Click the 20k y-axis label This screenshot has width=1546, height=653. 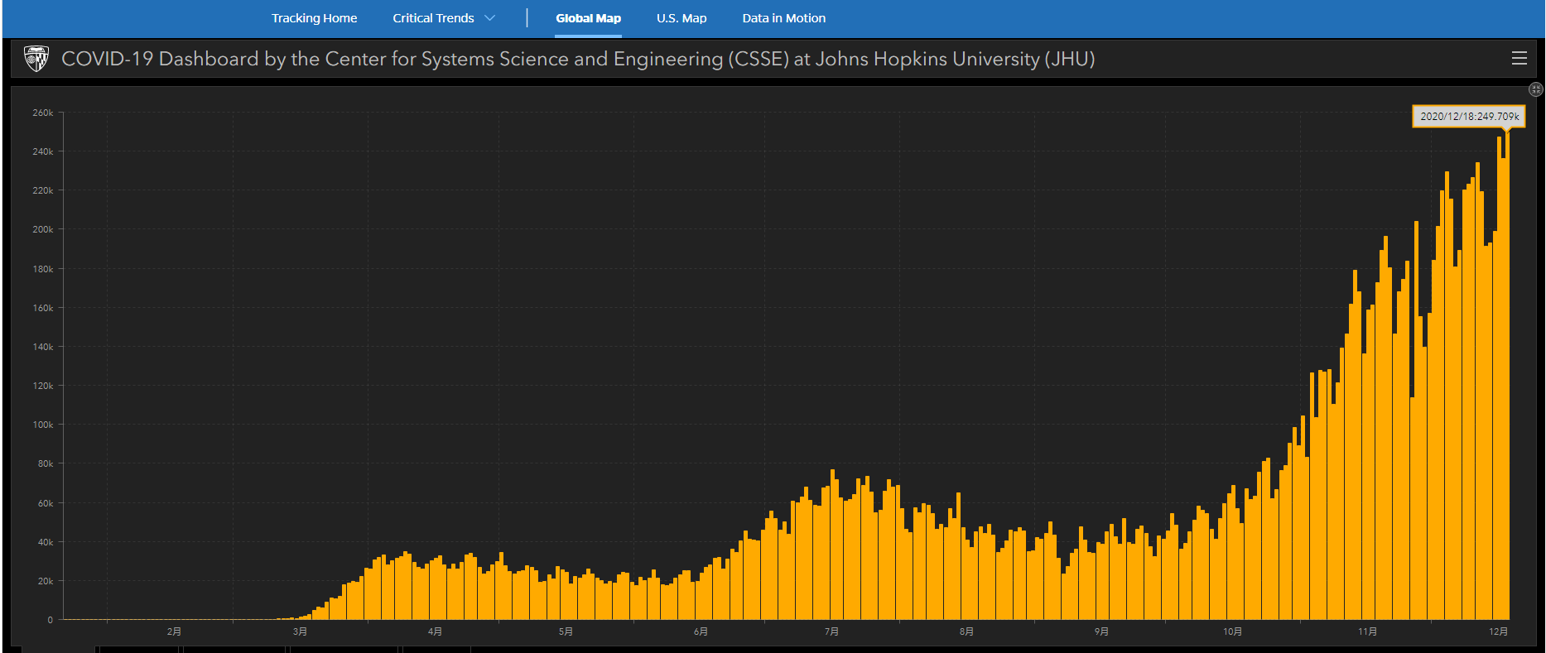[x=46, y=581]
